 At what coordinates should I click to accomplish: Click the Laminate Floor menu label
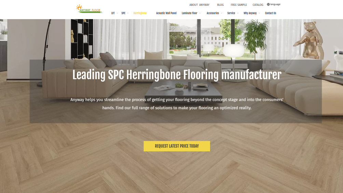point(190,13)
